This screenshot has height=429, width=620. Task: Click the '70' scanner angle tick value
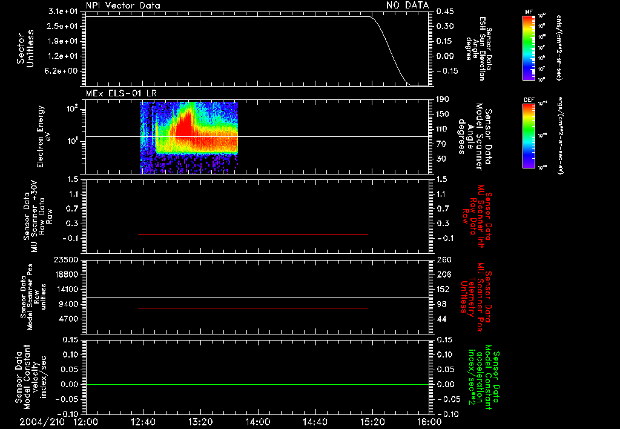click(441, 144)
